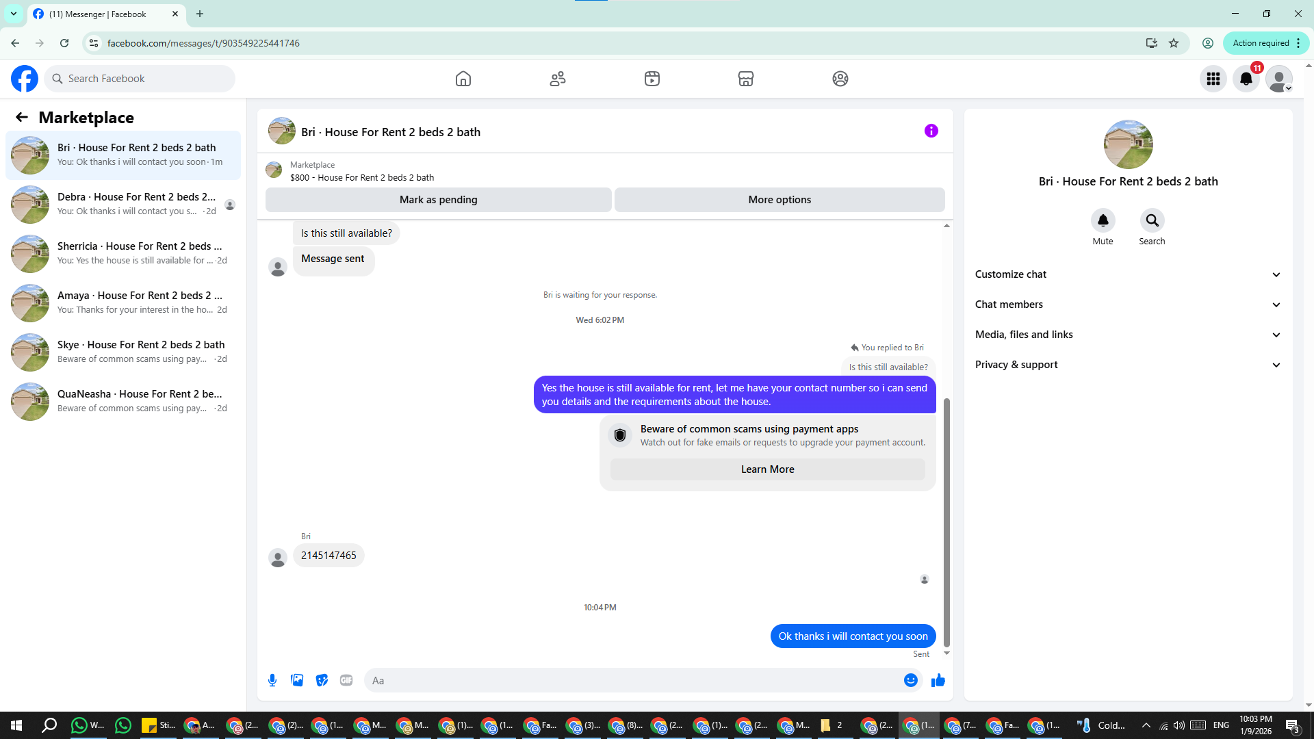Go to Facebook Marketplace tab icon

(745, 79)
